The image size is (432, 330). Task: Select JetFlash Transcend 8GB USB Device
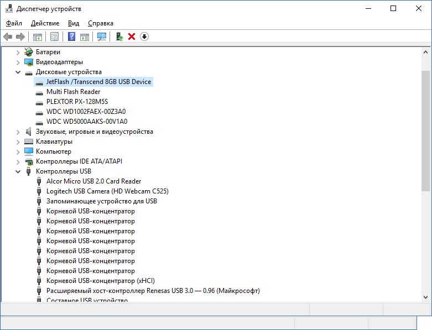point(98,82)
